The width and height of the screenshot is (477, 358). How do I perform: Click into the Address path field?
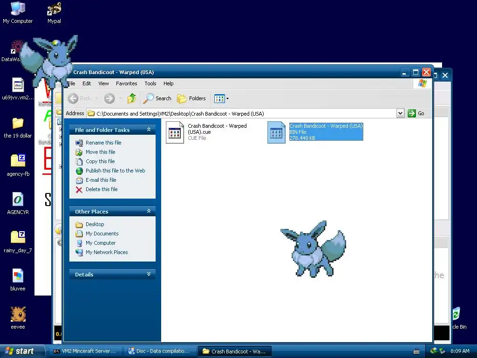coord(242,114)
